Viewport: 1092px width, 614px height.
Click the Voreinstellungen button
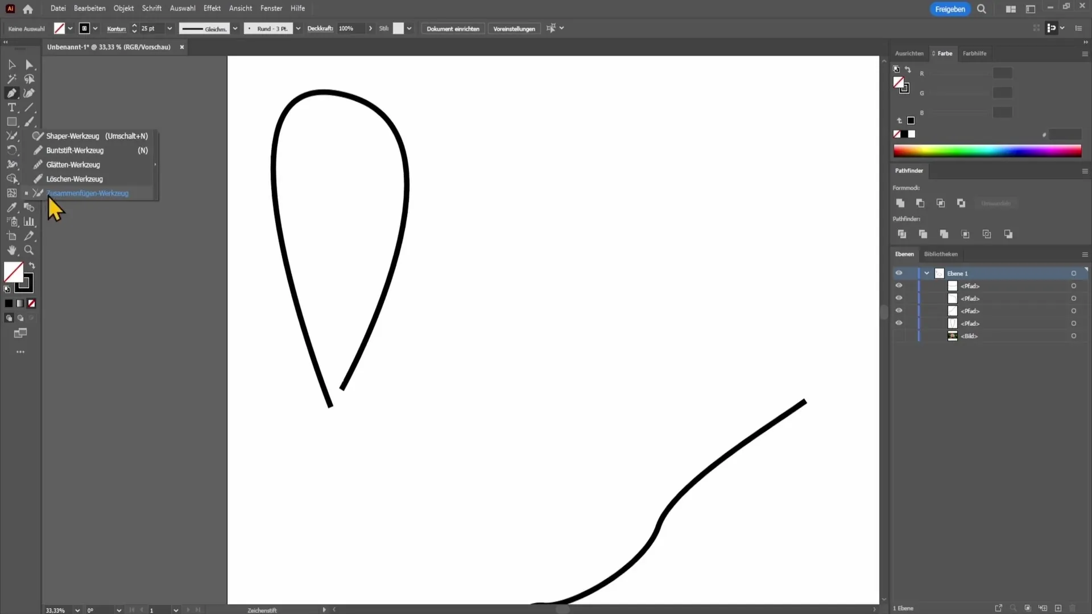514,28
